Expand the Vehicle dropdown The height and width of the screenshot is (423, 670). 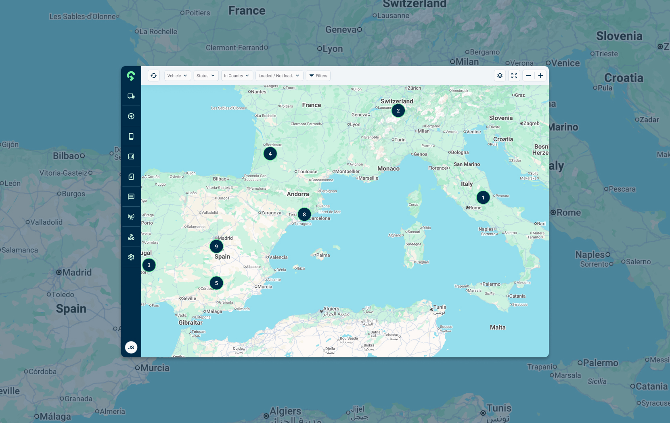coord(178,76)
